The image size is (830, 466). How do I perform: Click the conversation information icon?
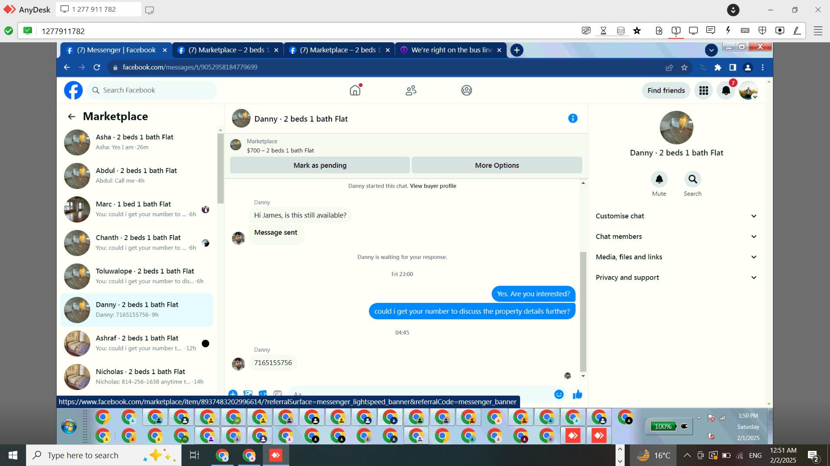coord(573,118)
